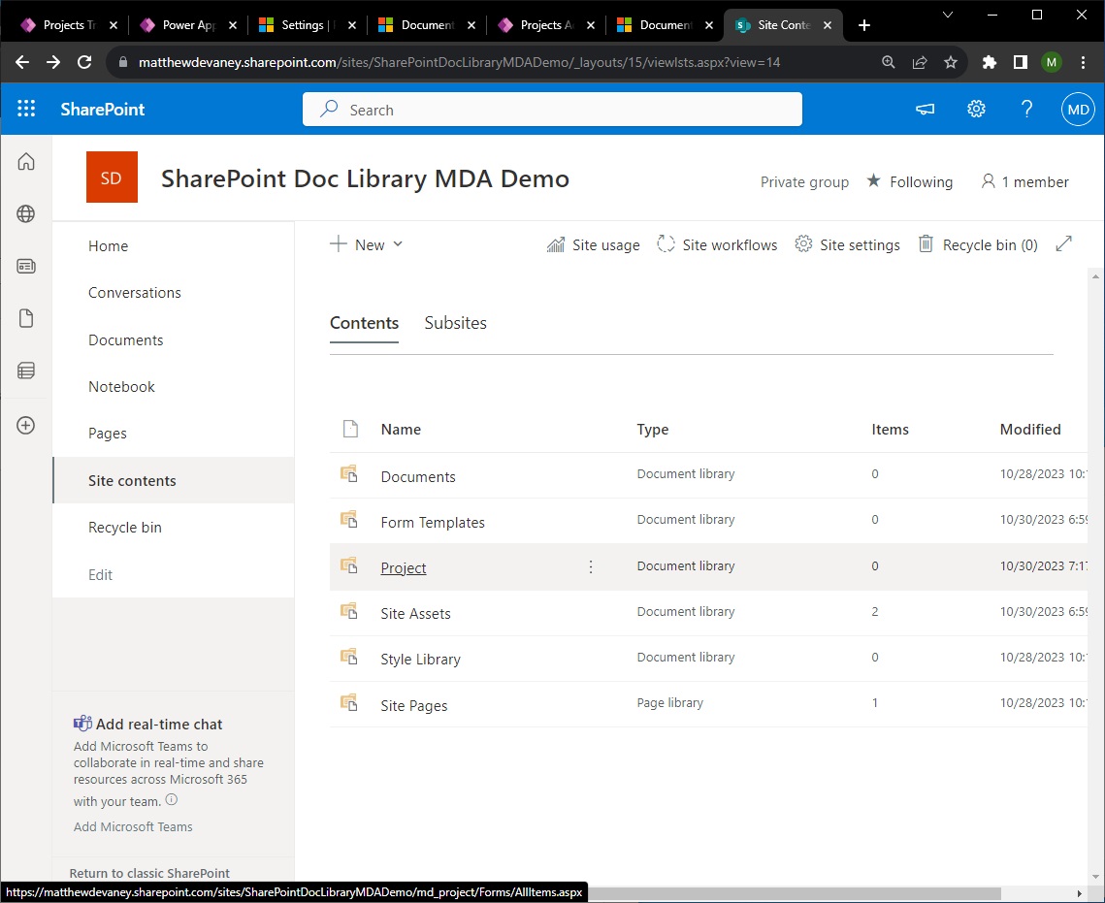1105x903 pixels.
Task: Switch to the Subsites tab
Action: 455,323
